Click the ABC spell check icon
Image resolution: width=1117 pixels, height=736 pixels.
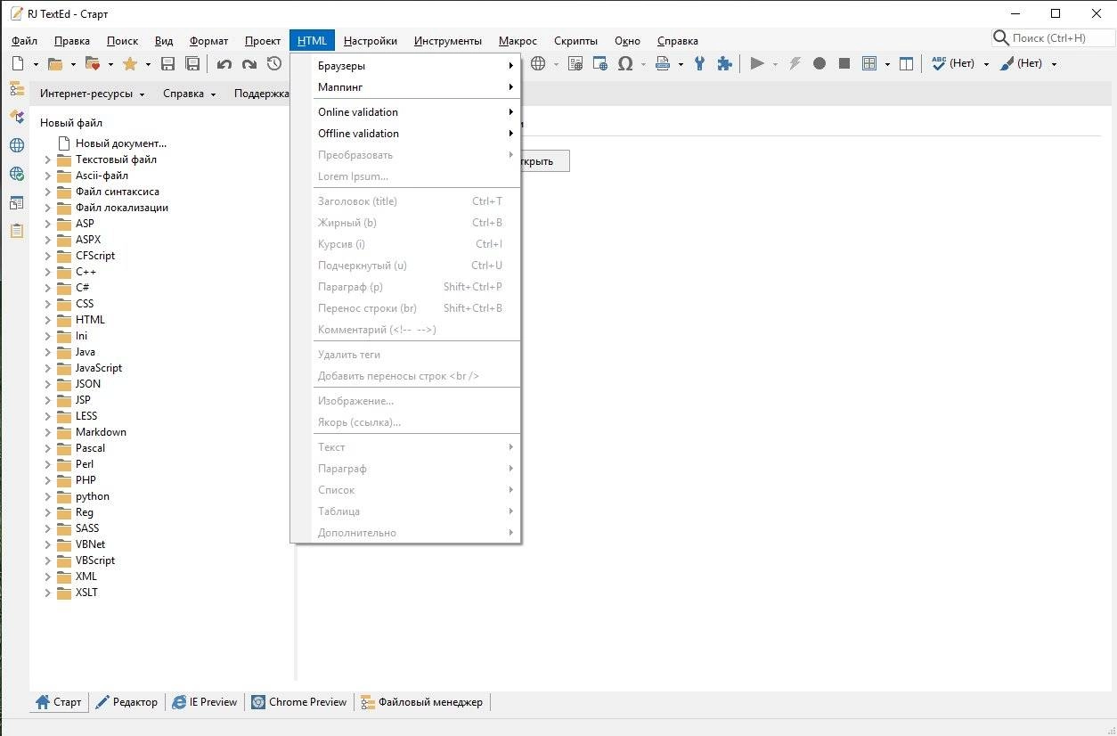click(x=938, y=63)
